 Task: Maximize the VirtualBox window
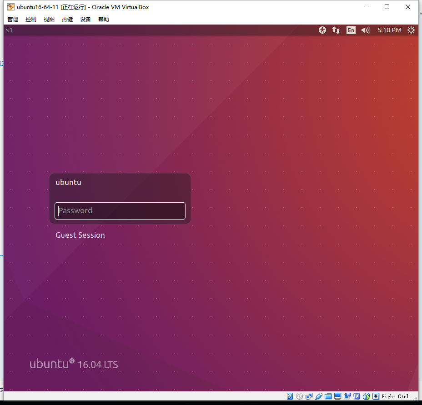coord(387,7)
